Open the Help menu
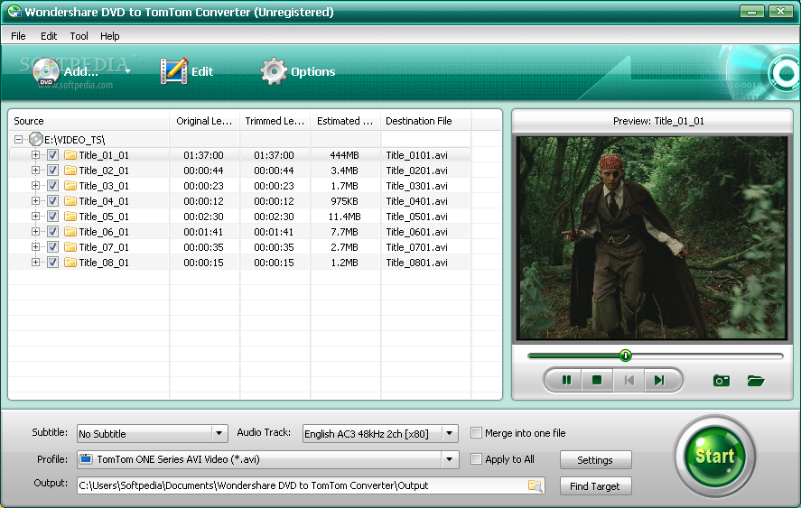 point(110,36)
